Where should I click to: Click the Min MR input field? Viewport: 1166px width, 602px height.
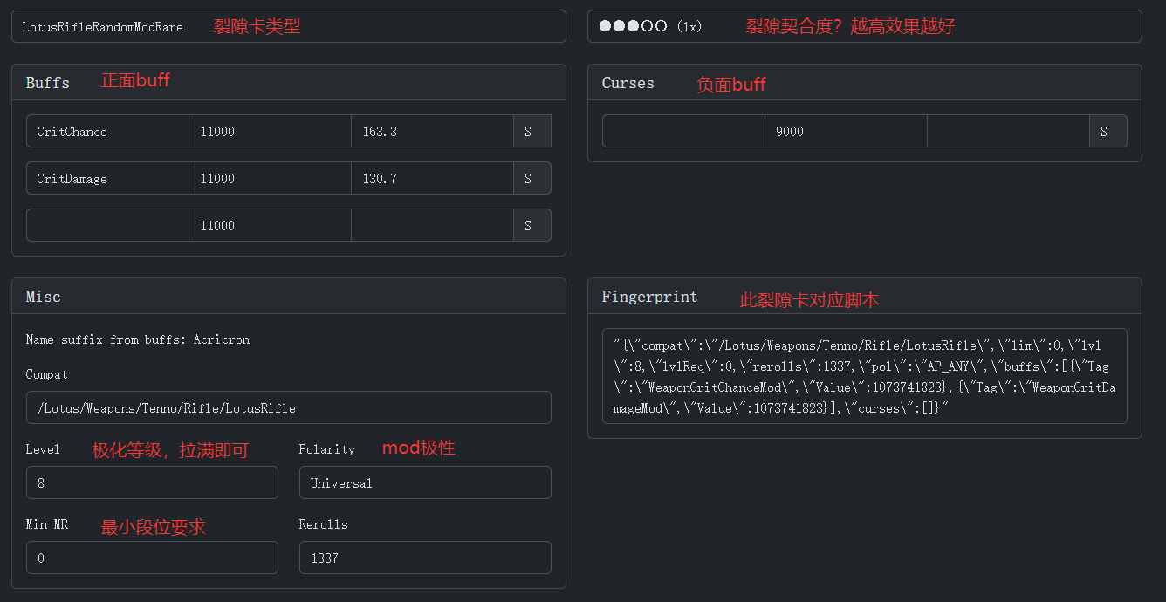(x=152, y=558)
